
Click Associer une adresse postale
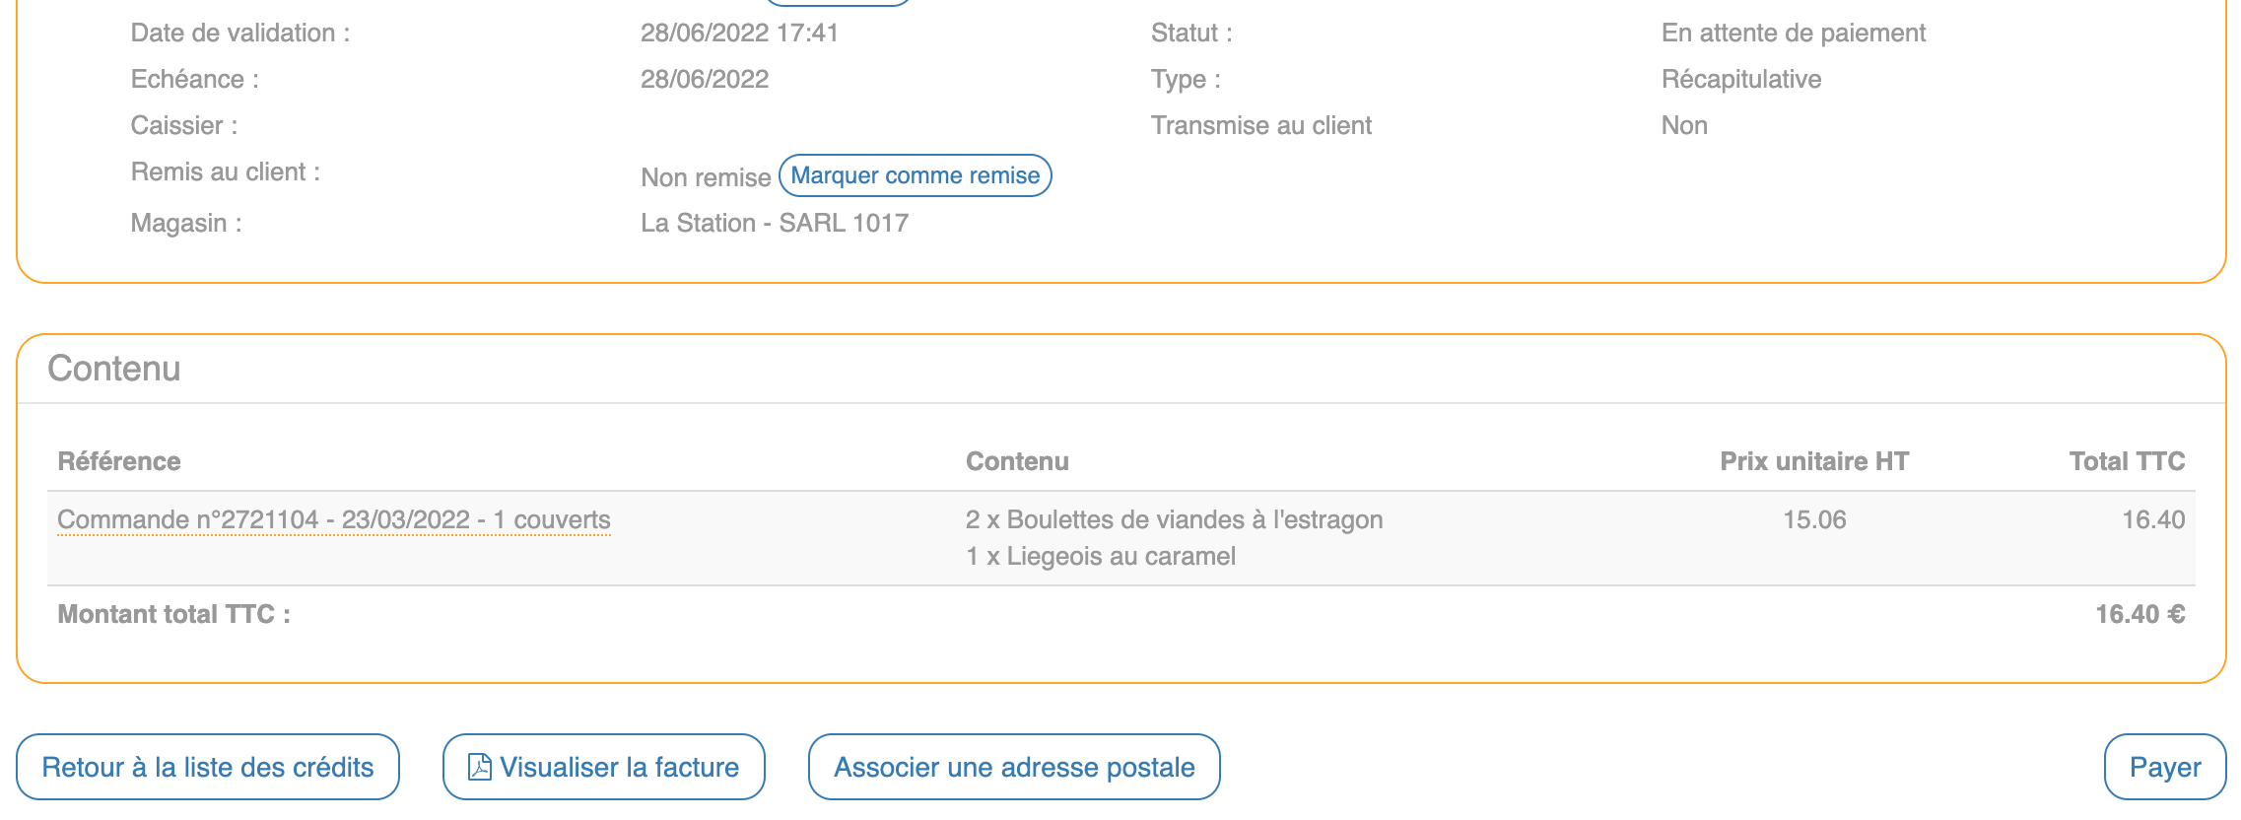pyautogui.click(x=1013, y=767)
